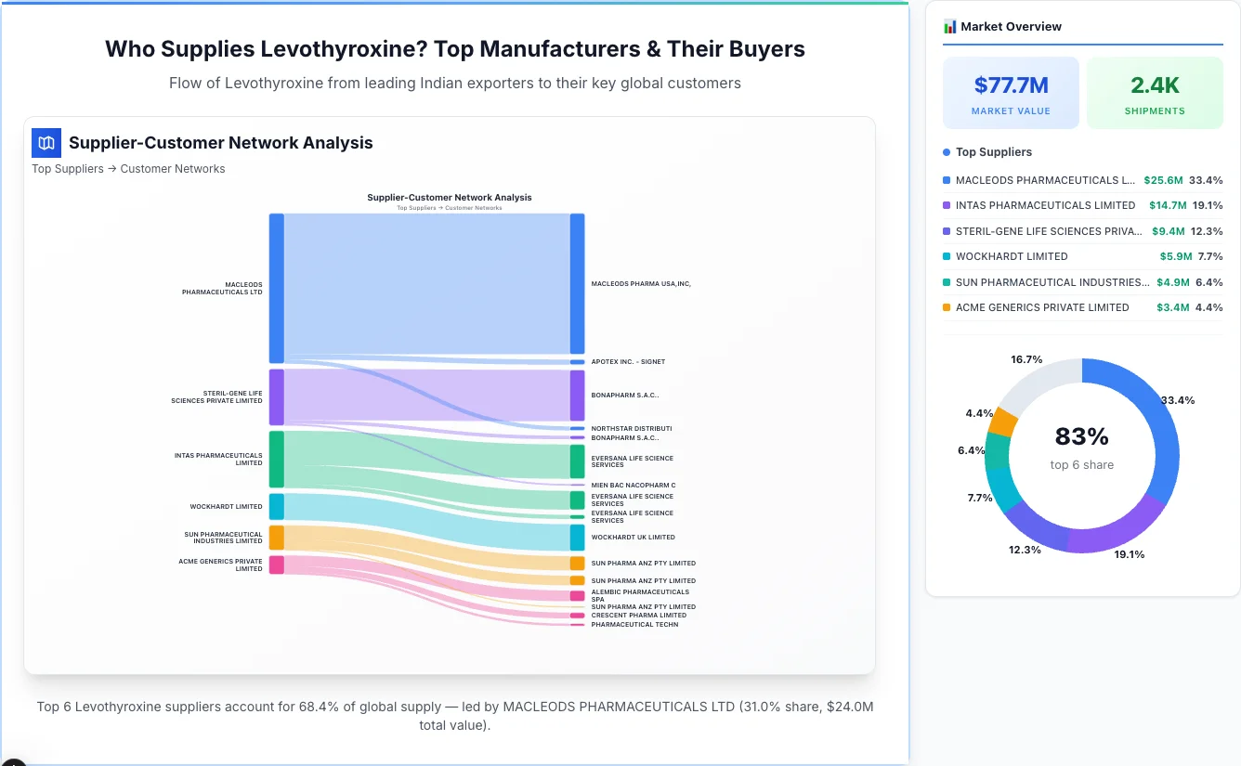Click the 2.4K SHIPMENTS stat card
This screenshot has height=766, width=1241.
[x=1155, y=92]
